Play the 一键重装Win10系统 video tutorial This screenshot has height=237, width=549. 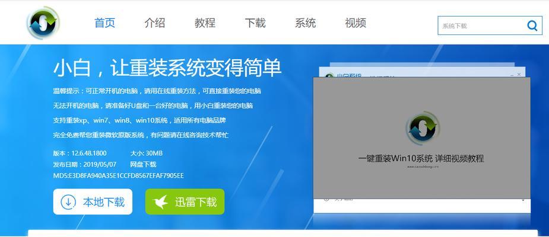(421, 137)
